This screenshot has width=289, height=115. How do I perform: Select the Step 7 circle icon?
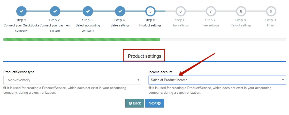click(x=211, y=11)
